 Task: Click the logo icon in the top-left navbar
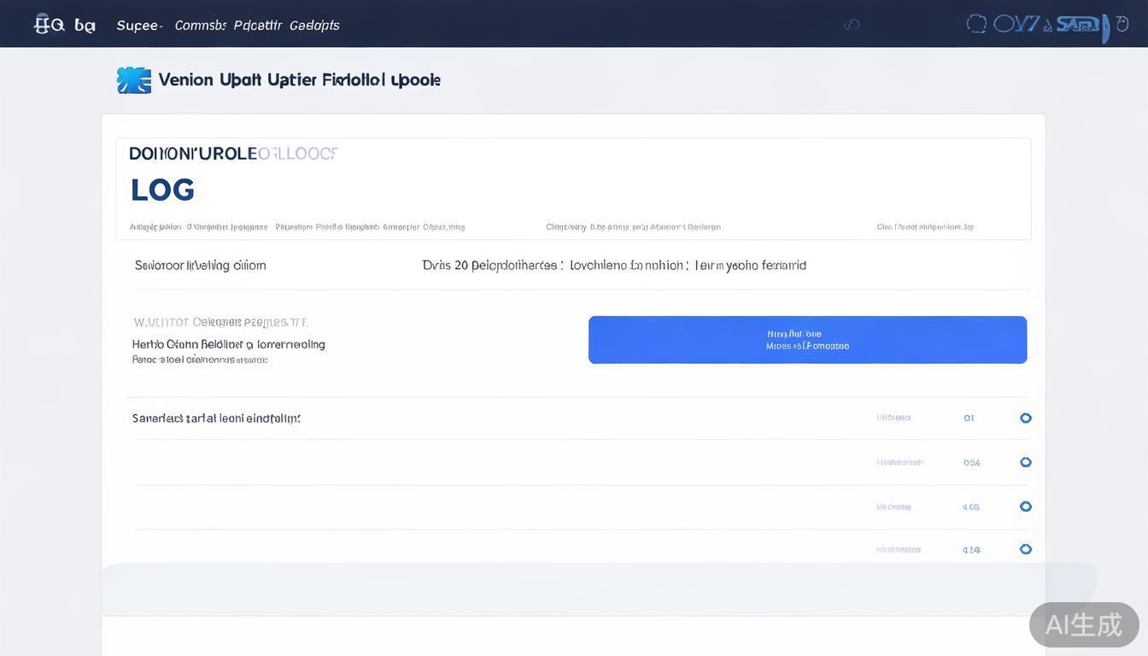click(x=49, y=24)
